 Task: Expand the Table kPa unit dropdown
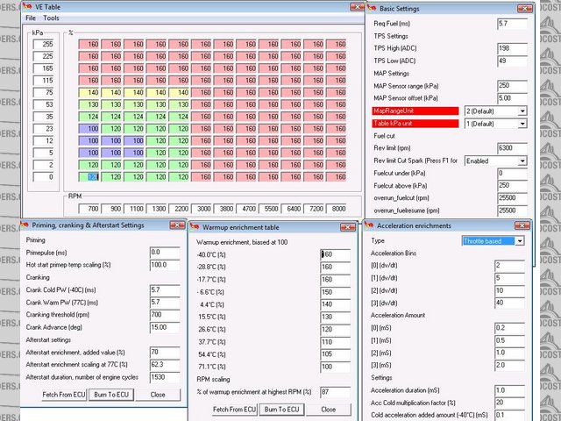522,124
